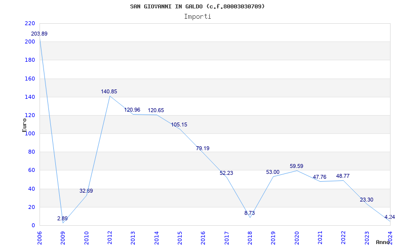Click the y-axis value 120
Viewport: 395px width, 247px height.
pyautogui.click(x=30, y=116)
